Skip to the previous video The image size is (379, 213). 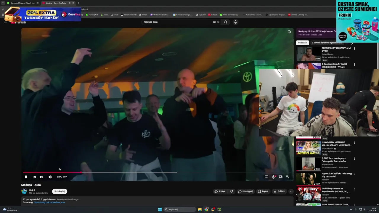pos(34,177)
